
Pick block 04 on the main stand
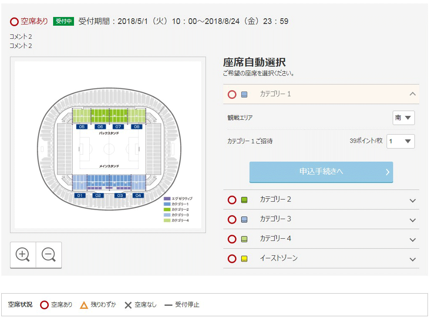(138, 196)
